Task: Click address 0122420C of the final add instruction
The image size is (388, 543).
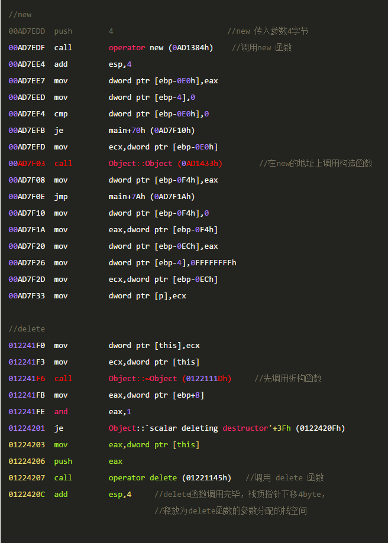Action: 27,495
